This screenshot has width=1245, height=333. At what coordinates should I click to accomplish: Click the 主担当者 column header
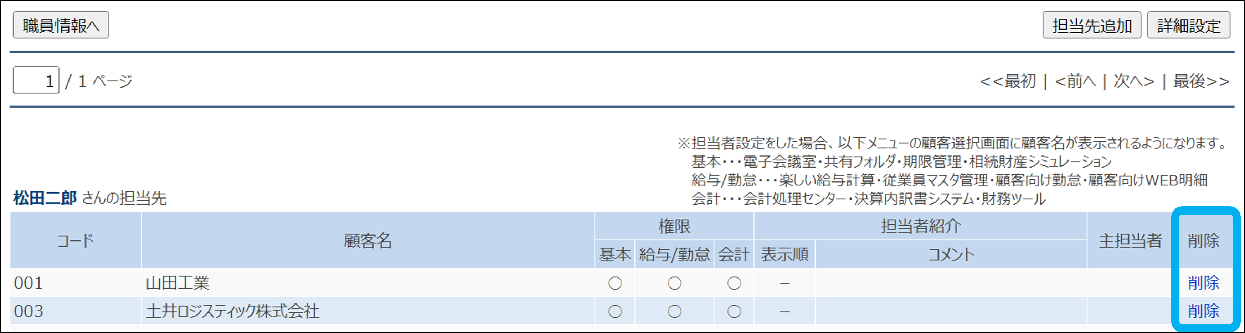coord(1130,240)
